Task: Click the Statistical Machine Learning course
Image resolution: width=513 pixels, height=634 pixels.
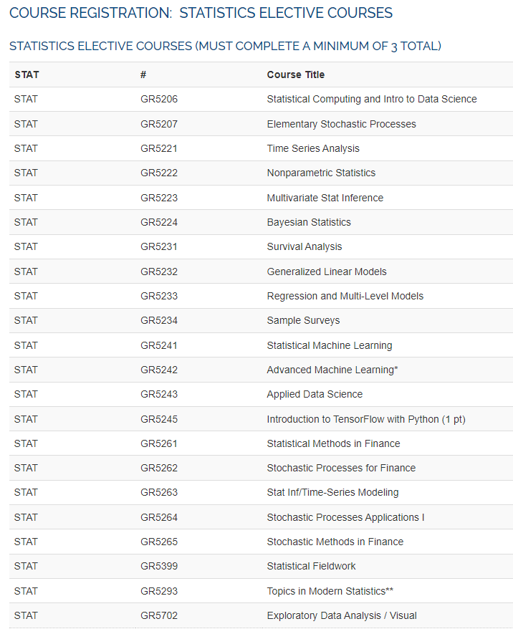Action: pyautogui.click(x=329, y=345)
